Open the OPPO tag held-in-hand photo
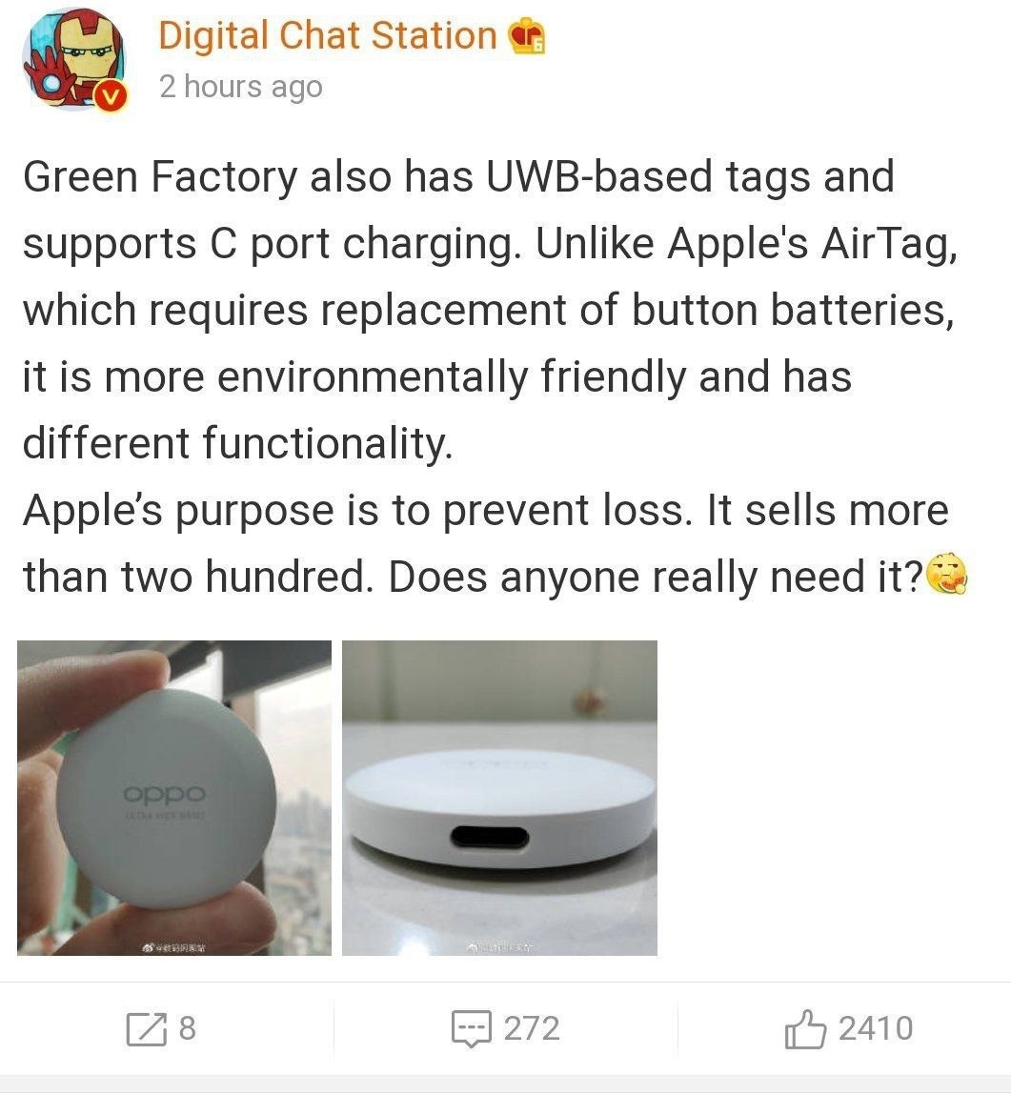1011x1095 pixels. pyautogui.click(x=174, y=798)
